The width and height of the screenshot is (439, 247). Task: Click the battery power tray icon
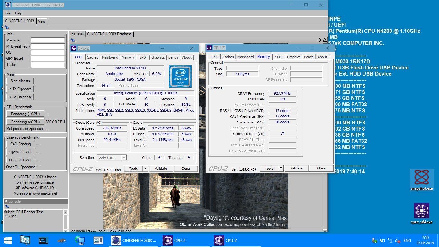coord(382,240)
